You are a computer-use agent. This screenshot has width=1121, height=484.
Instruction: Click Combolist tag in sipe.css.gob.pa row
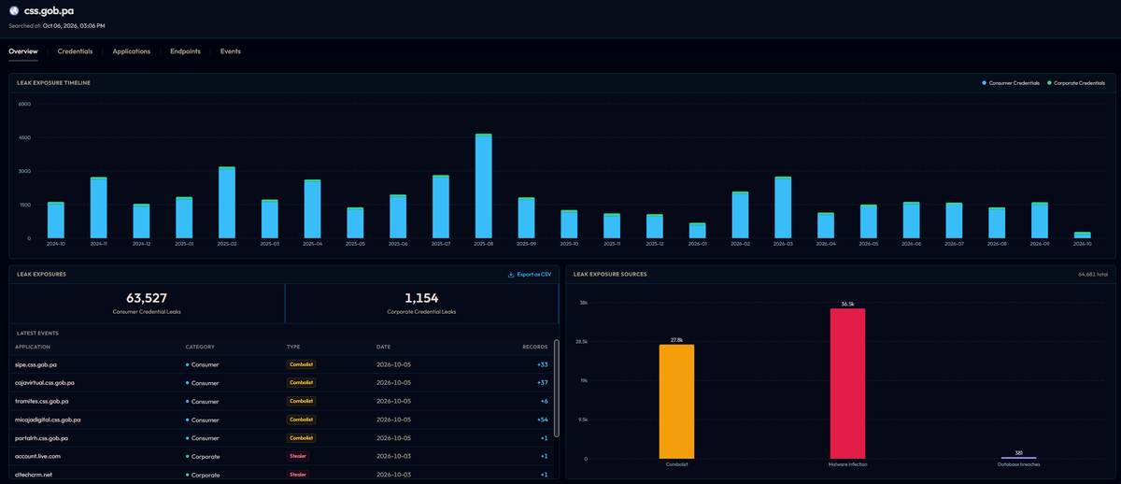[x=301, y=364]
